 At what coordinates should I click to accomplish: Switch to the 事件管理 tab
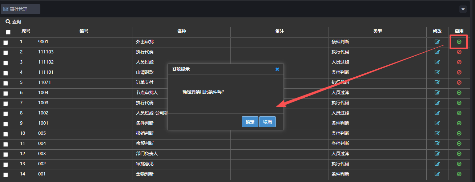pyautogui.click(x=20, y=9)
